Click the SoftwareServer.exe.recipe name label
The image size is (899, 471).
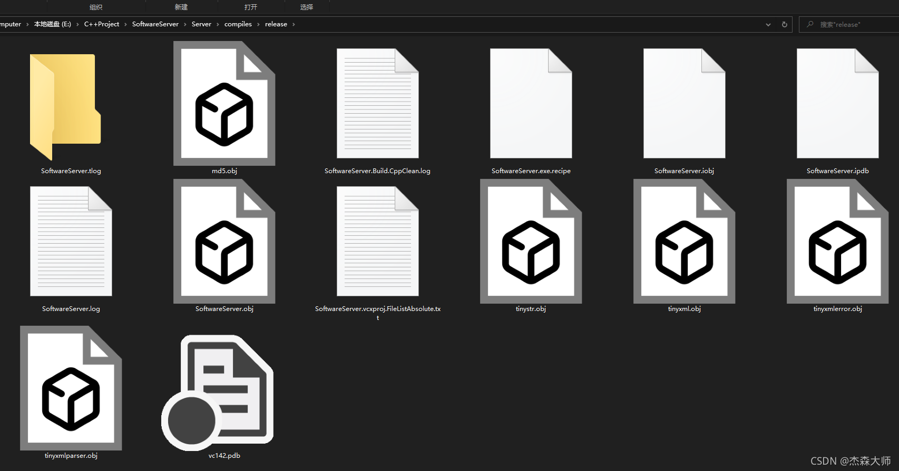[531, 171]
